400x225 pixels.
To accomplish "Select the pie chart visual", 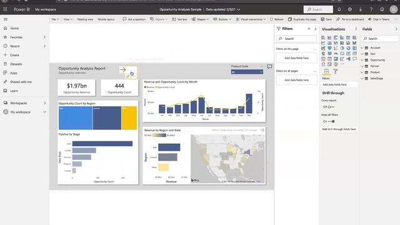I will pyautogui.click(x=342, y=48).
